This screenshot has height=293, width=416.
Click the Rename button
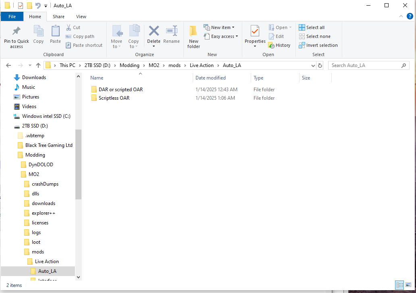pyautogui.click(x=171, y=35)
